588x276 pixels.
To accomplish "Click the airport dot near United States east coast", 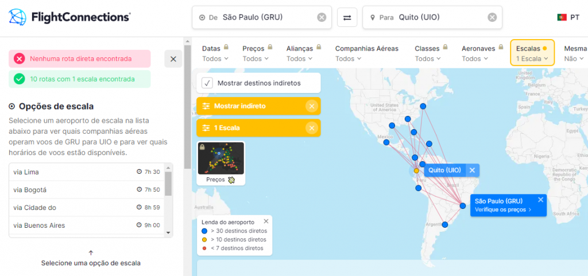I will pyautogui.click(x=423, y=106).
